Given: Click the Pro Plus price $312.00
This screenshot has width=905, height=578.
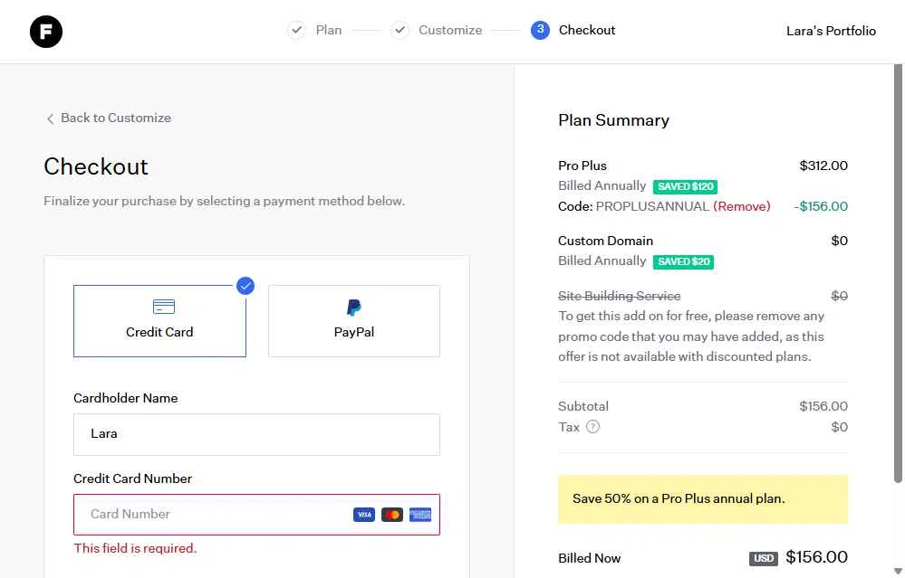Looking at the screenshot, I should [823, 166].
